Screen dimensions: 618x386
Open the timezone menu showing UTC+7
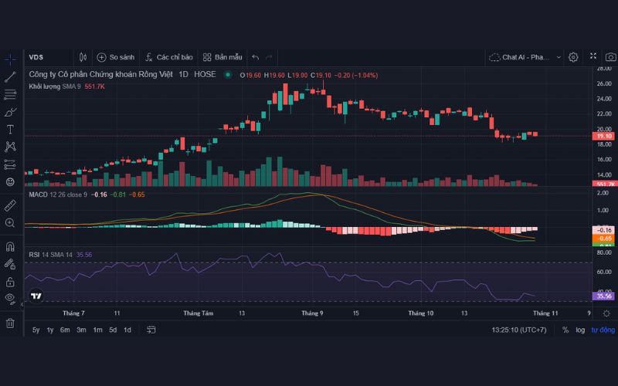point(522,330)
